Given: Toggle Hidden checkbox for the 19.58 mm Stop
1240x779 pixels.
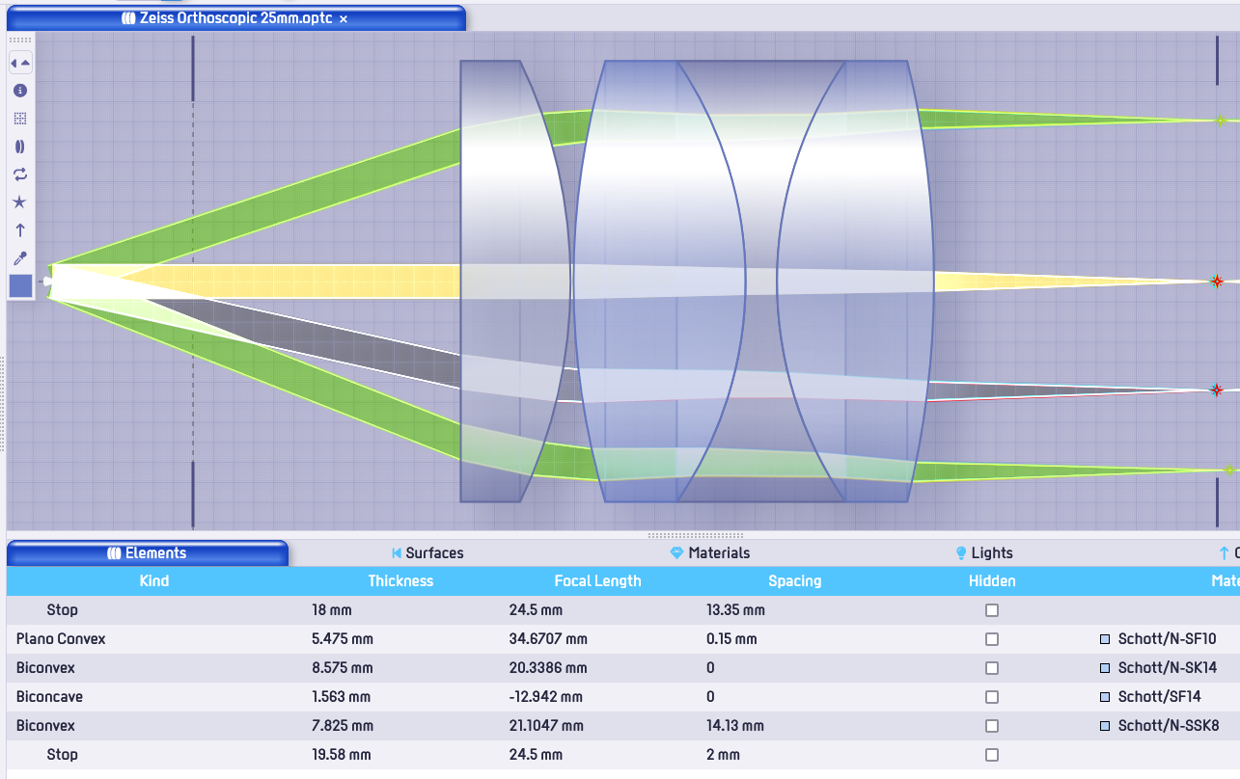Looking at the screenshot, I should coord(992,755).
